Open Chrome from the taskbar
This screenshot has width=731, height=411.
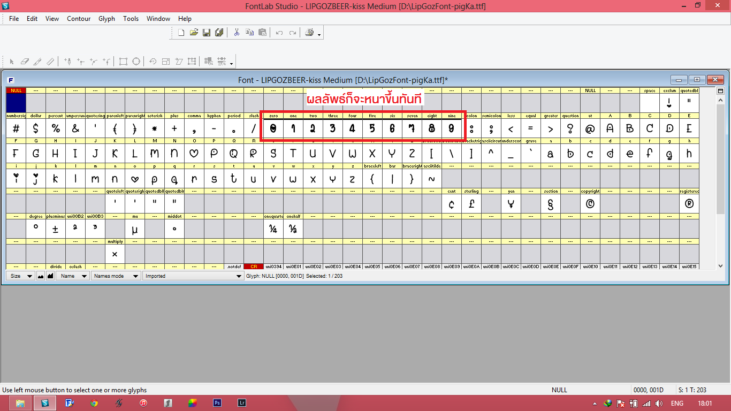click(x=94, y=403)
